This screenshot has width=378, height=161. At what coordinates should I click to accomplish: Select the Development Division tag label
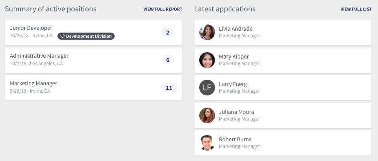[89, 36]
